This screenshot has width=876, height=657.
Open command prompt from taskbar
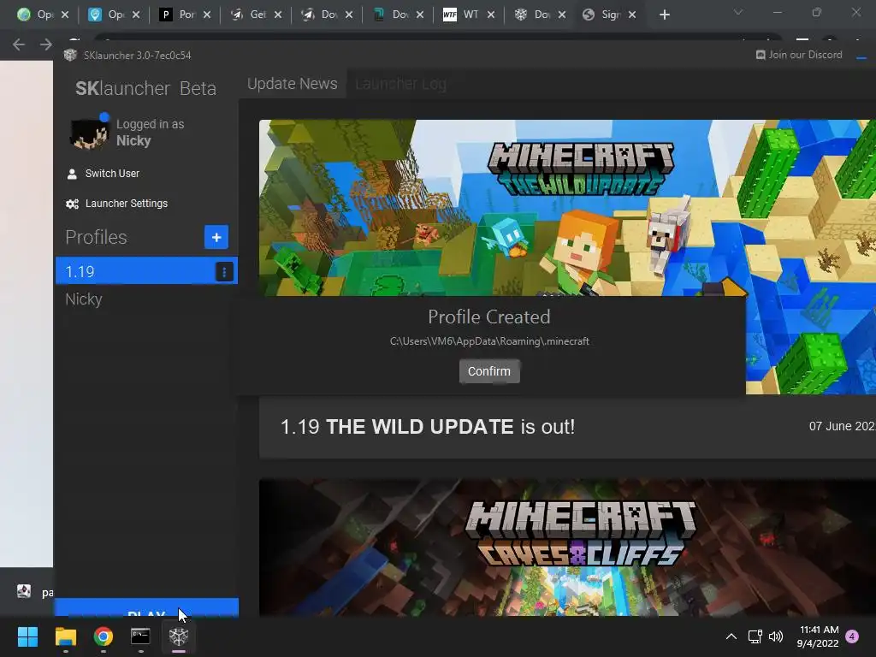click(140, 636)
